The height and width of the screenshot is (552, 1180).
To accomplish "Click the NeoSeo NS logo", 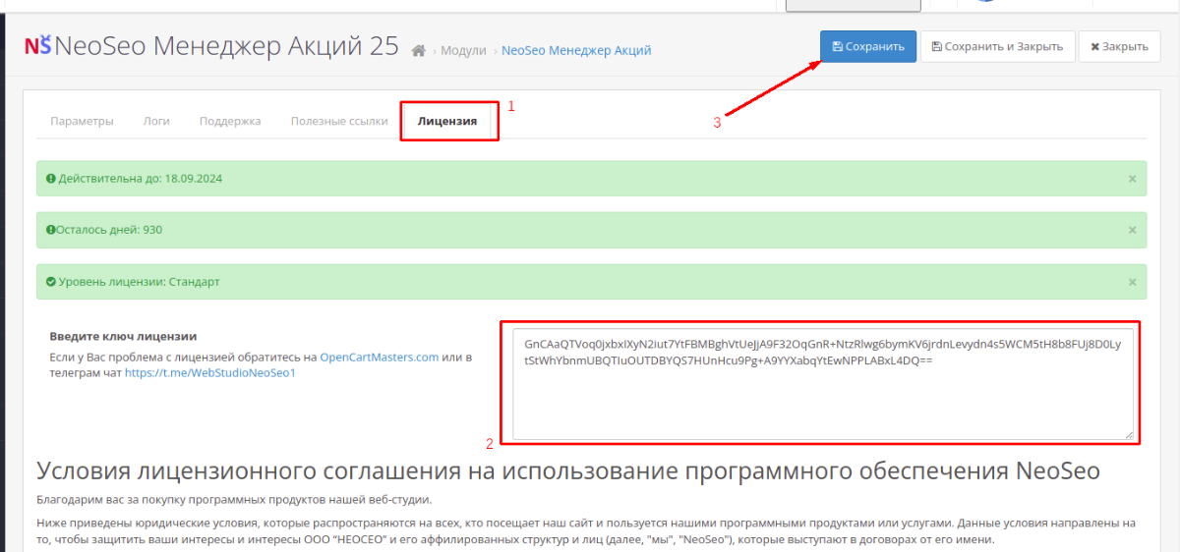I will click(37, 46).
